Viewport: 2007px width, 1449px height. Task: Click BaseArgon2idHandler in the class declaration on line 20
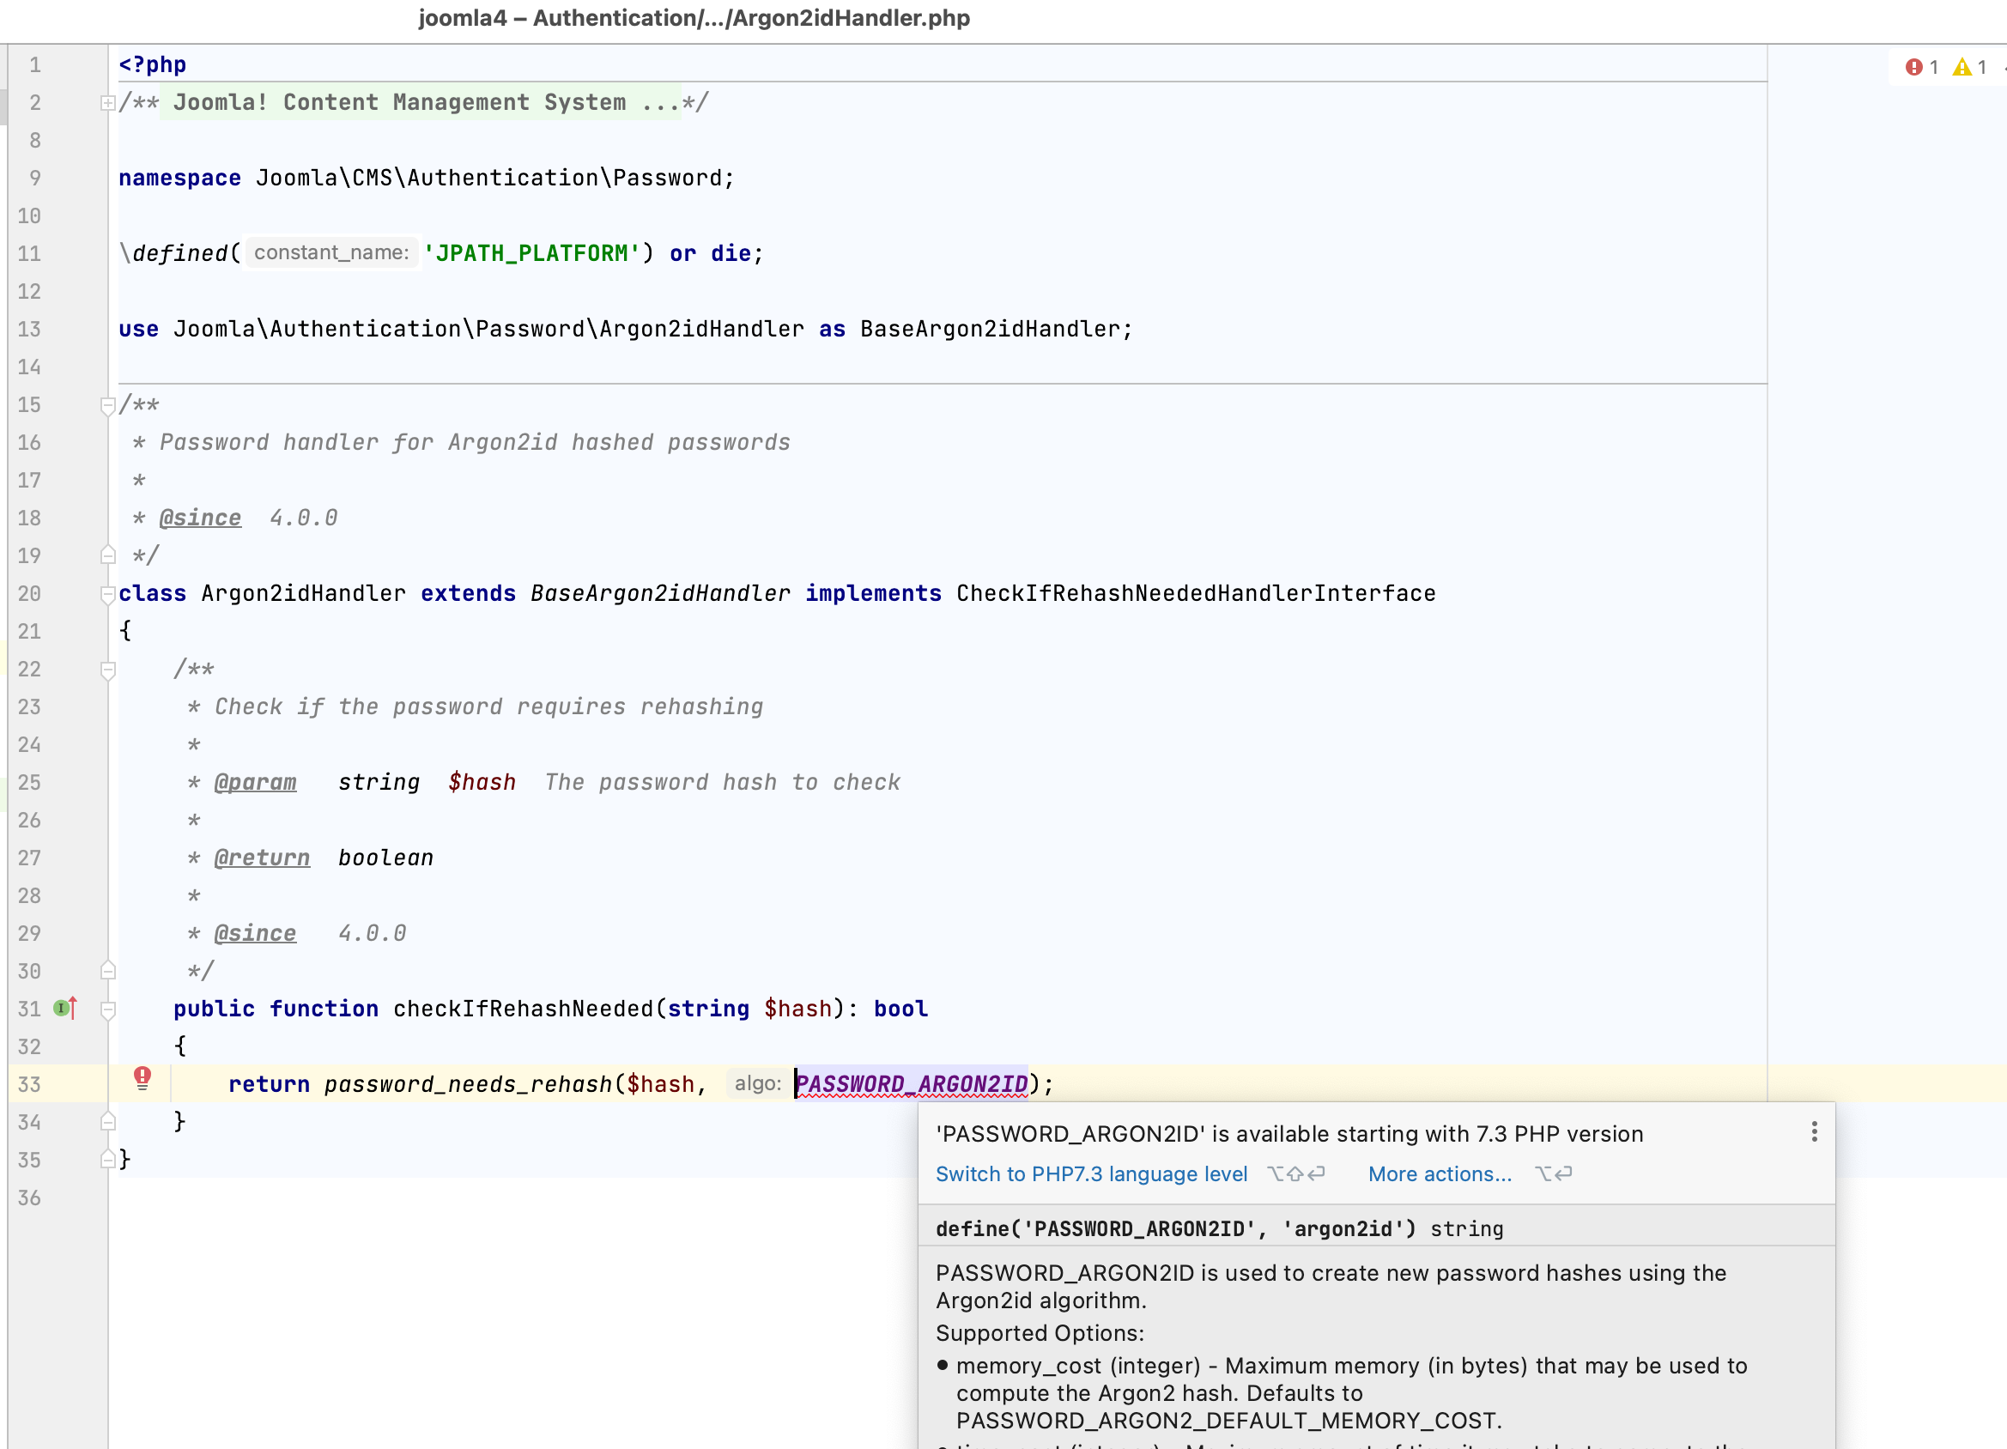click(x=660, y=593)
